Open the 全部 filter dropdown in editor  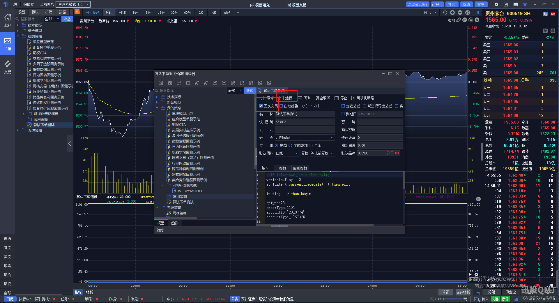click(235, 91)
